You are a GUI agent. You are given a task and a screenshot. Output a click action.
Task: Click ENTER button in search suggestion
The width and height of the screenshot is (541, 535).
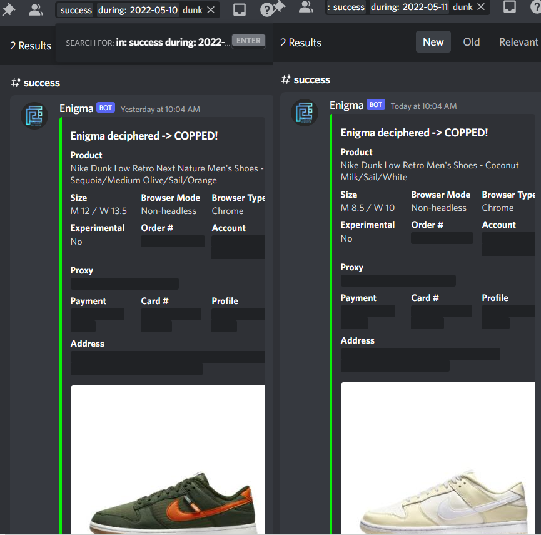248,41
